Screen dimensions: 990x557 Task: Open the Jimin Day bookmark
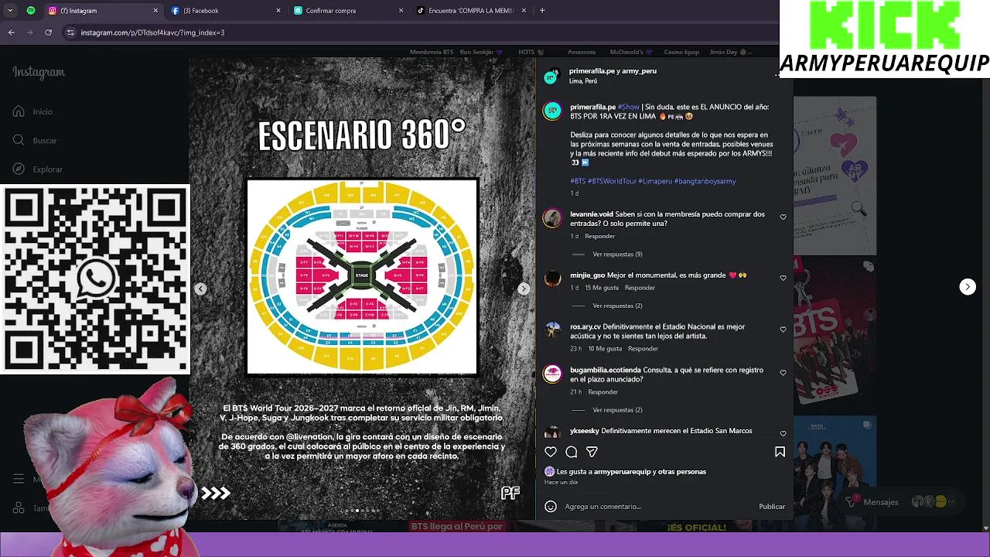click(x=731, y=52)
